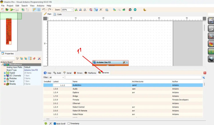Viewport: 214px width, 125px height.
Task: Click the Save project toolbar icon
Action: pyautogui.click(x=17, y=10)
